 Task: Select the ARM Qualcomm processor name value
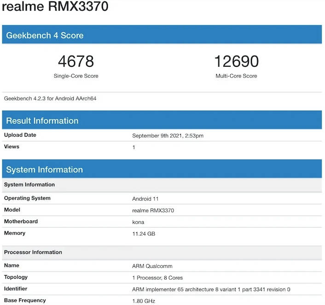(152, 266)
